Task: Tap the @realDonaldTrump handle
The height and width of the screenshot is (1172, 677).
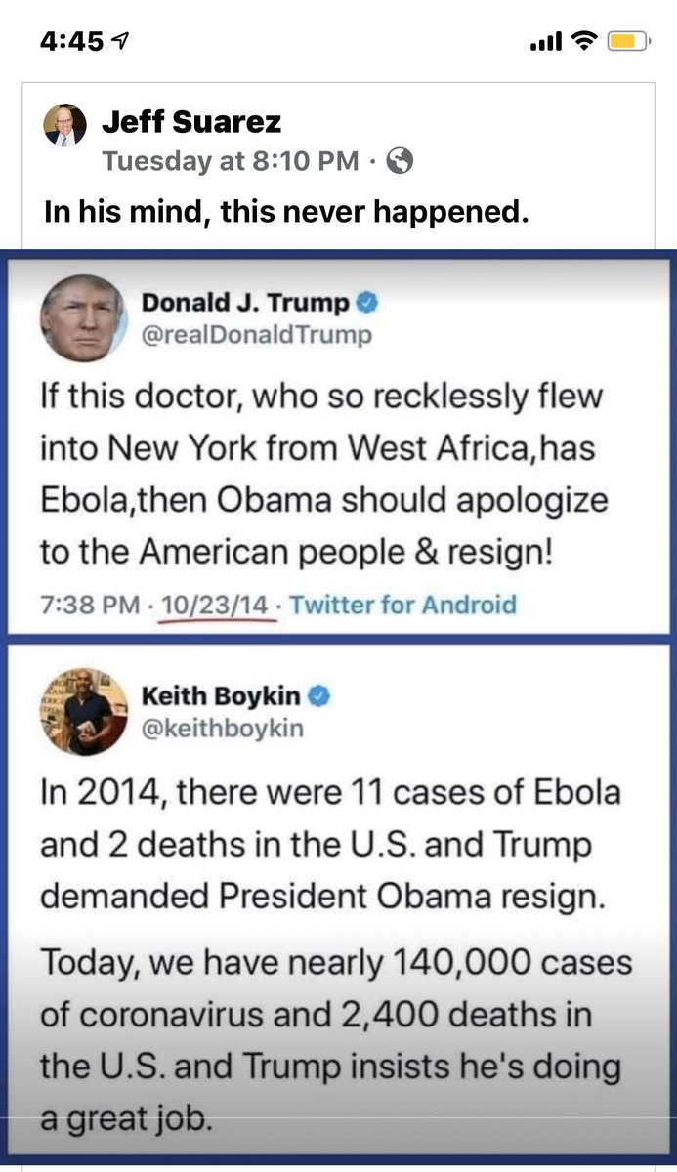Action: click(257, 336)
